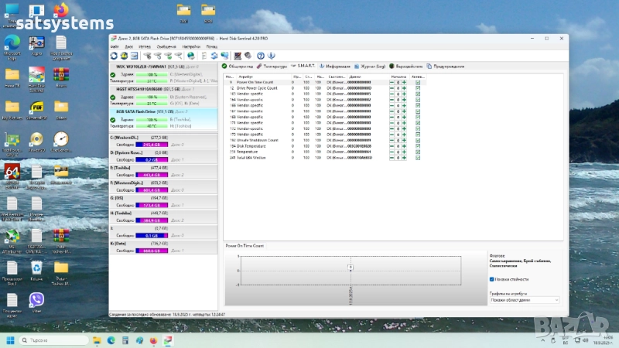Click the minus for Drive Power Cycle Count
This screenshot has height=348, width=619.
click(x=392, y=88)
